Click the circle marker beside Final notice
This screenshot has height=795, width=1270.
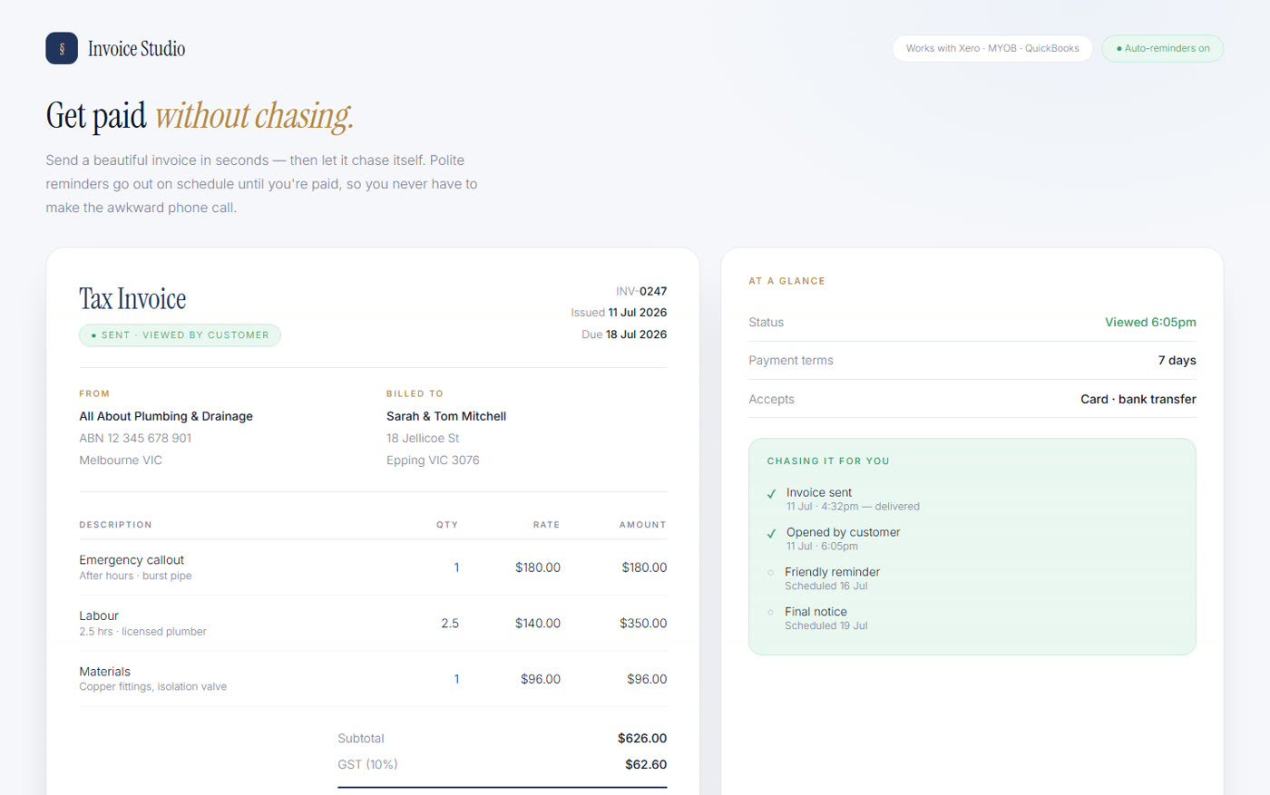[x=771, y=612]
